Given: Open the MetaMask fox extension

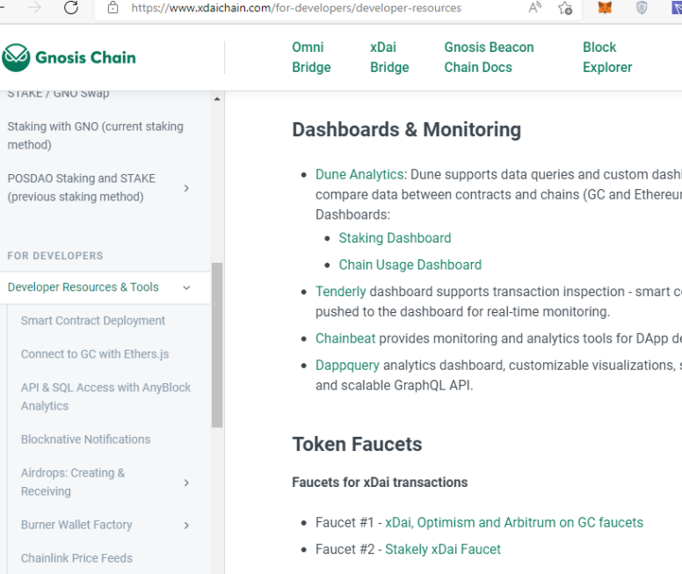Looking at the screenshot, I should coord(605,7).
